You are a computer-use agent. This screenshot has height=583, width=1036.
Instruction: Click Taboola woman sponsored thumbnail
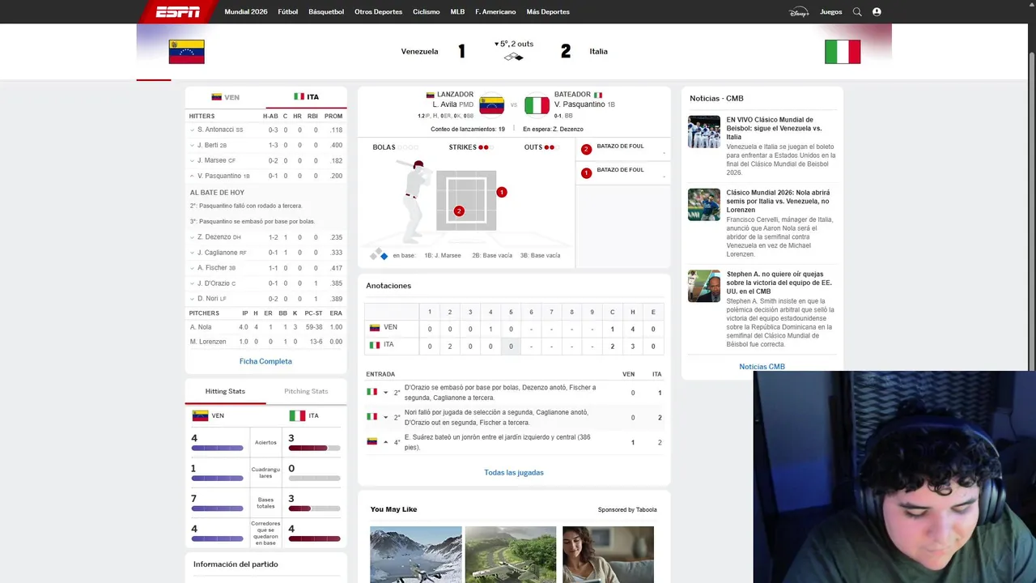tap(608, 555)
